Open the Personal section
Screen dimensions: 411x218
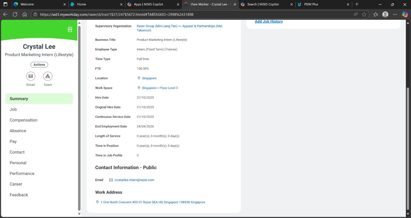point(39,163)
